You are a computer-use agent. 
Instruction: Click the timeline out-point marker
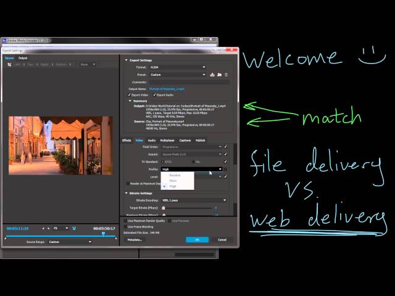coord(116,238)
